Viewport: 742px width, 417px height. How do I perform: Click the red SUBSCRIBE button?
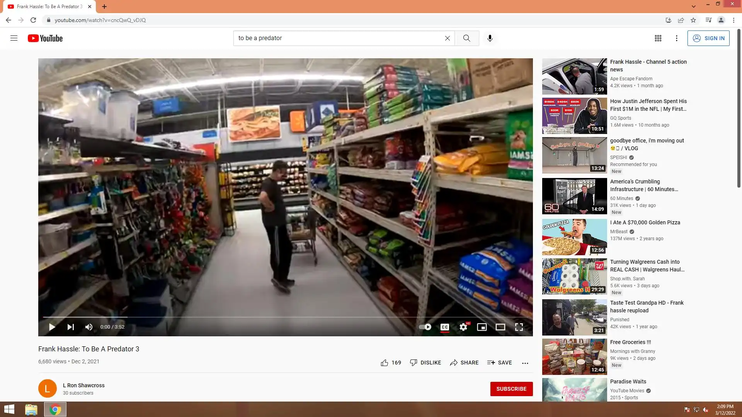pyautogui.click(x=511, y=389)
